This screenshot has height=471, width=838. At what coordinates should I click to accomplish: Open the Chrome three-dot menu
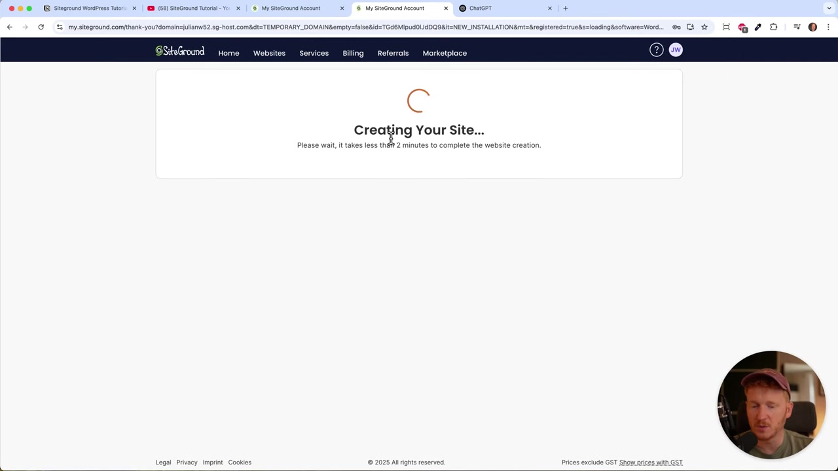point(828,27)
